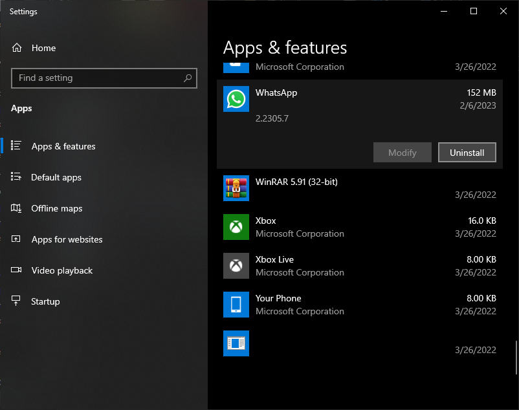Click the gray Xbox Live icon

tap(236, 266)
